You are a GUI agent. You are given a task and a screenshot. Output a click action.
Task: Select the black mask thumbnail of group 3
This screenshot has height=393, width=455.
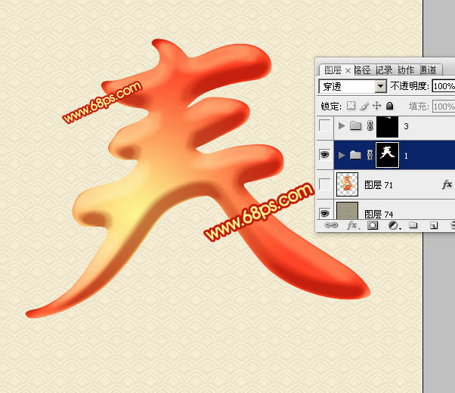click(388, 126)
